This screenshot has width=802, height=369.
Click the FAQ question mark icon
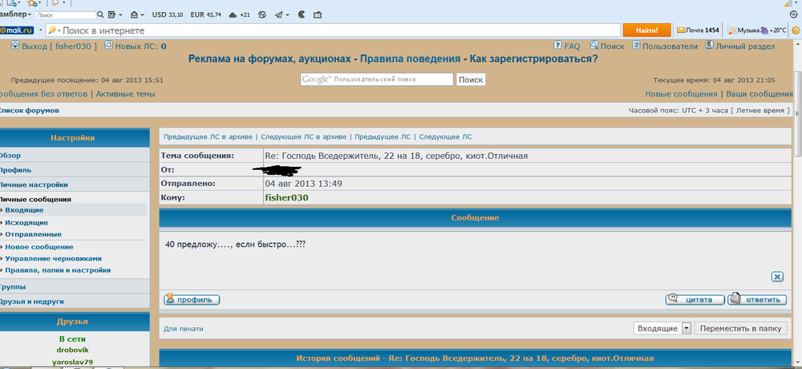(x=558, y=47)
